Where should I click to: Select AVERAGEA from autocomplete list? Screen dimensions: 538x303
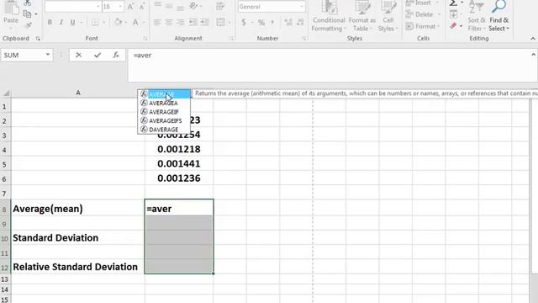pyautogui.click(x=164, y=103)
